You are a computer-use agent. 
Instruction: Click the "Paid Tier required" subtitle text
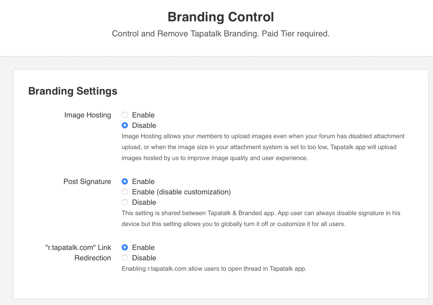click(x=295, y=34)
